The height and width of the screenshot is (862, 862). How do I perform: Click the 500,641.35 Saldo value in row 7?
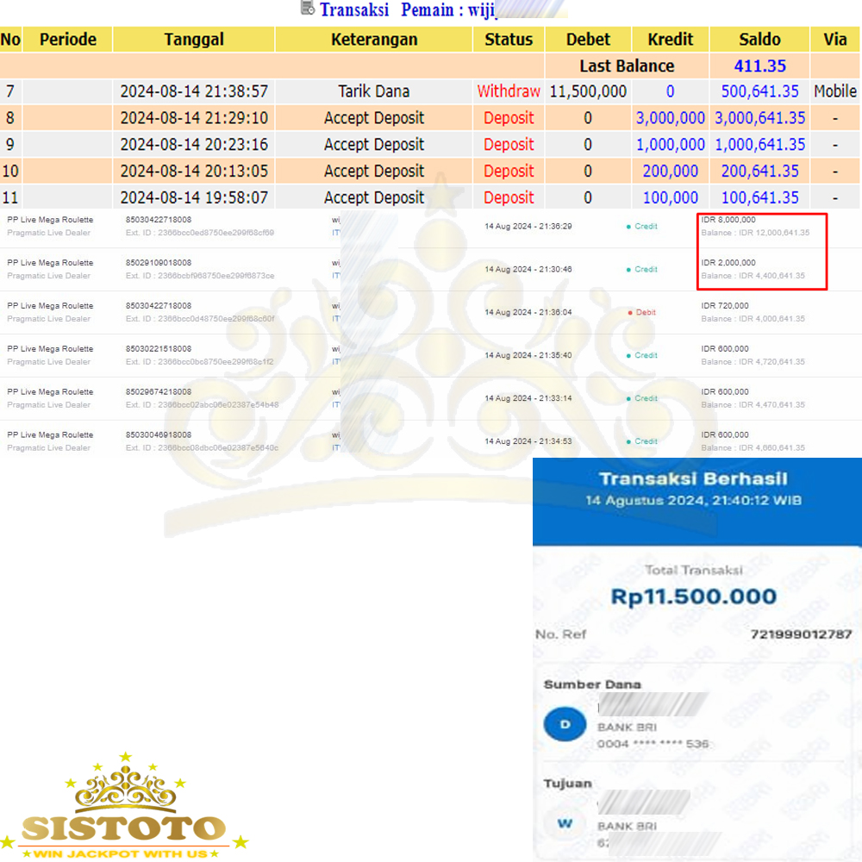tap(759, 91)
